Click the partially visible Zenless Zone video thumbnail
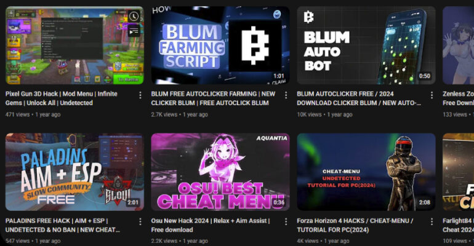This screenshot has height=246, width=474. tap(458, 46)
